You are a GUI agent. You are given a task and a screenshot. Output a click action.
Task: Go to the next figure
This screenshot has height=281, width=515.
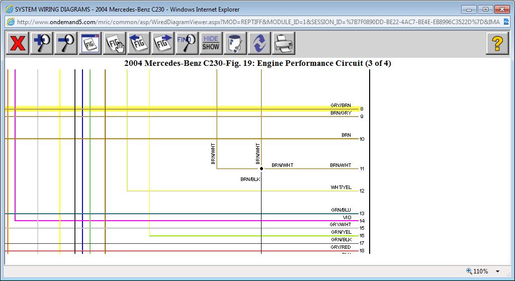click(x=163, y=43)
